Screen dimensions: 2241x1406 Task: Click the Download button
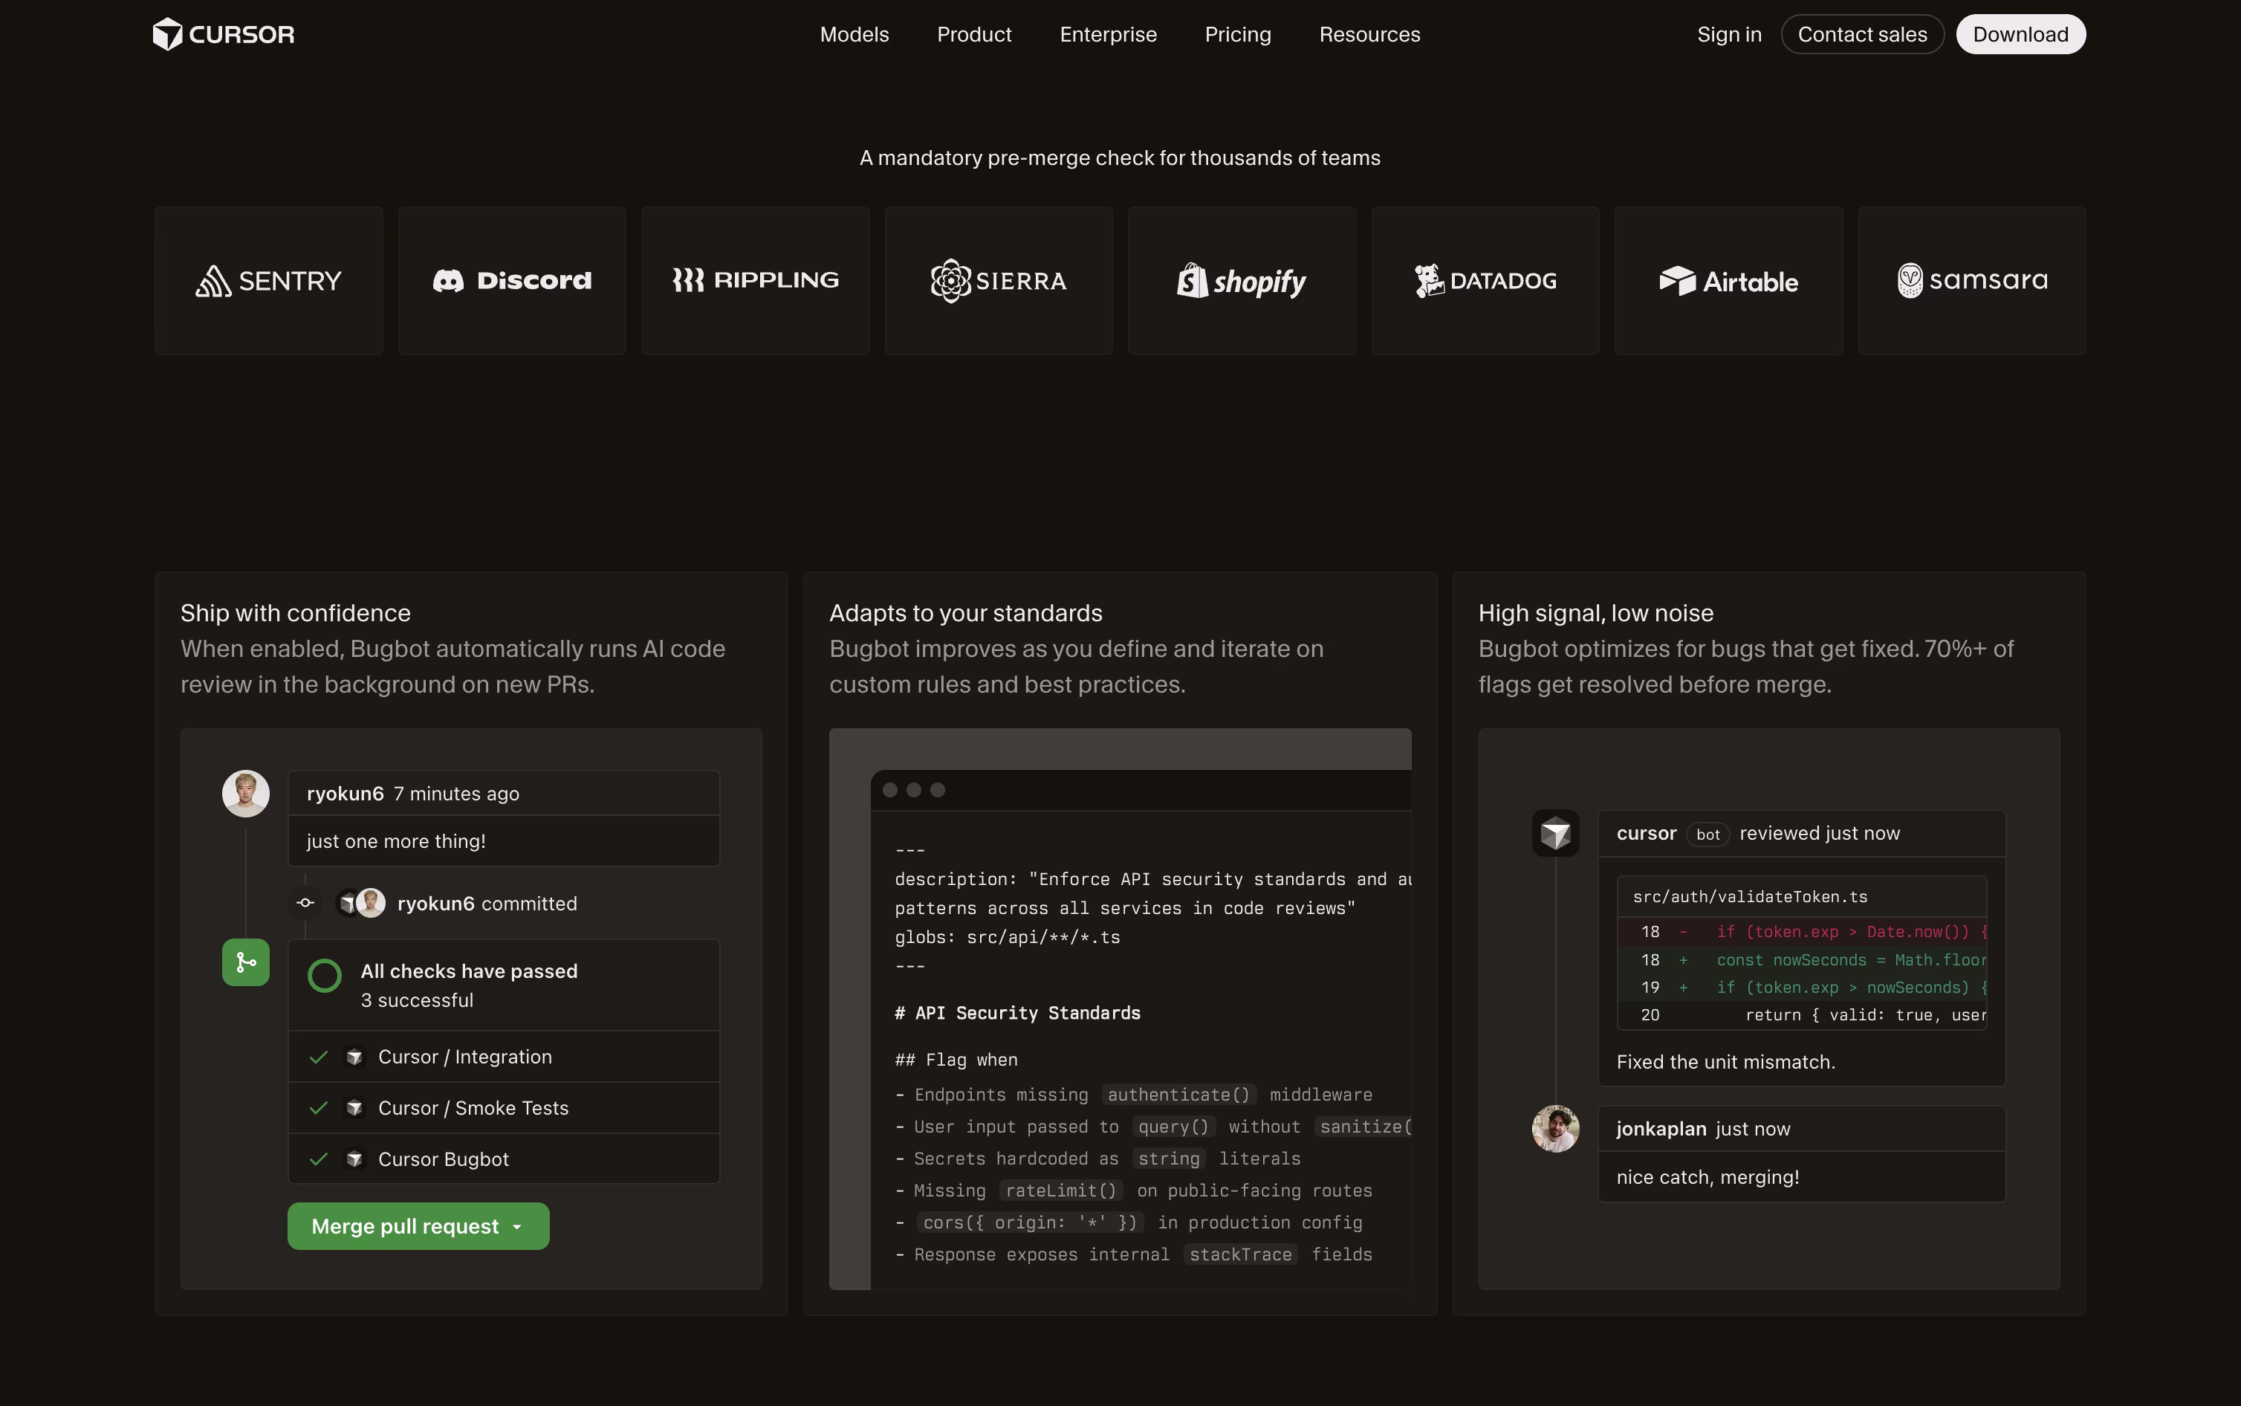pos(2021,34)
